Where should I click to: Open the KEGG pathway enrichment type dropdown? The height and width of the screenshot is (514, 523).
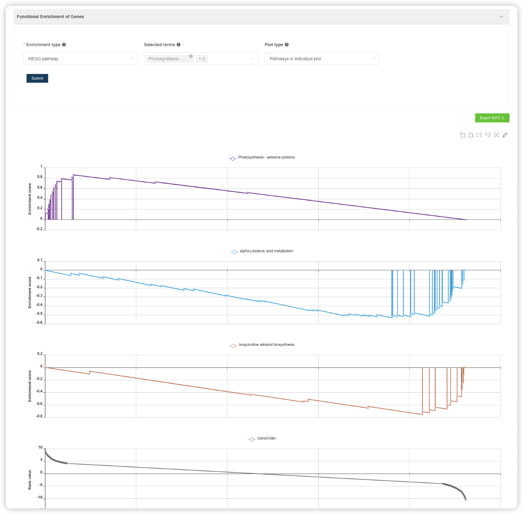80,59
